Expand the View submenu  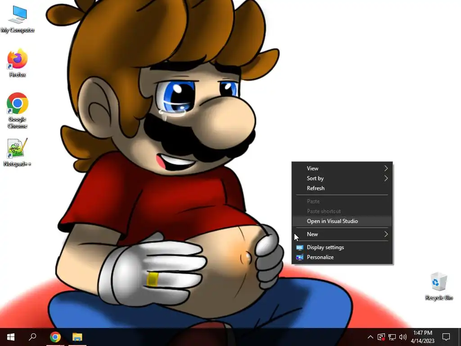click(x=342, y=168)
